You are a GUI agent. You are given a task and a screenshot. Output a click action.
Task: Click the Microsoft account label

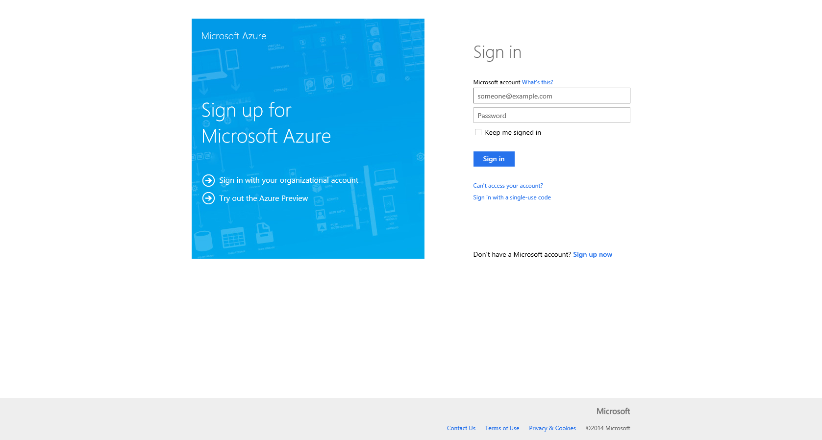[x=497, y=82]
